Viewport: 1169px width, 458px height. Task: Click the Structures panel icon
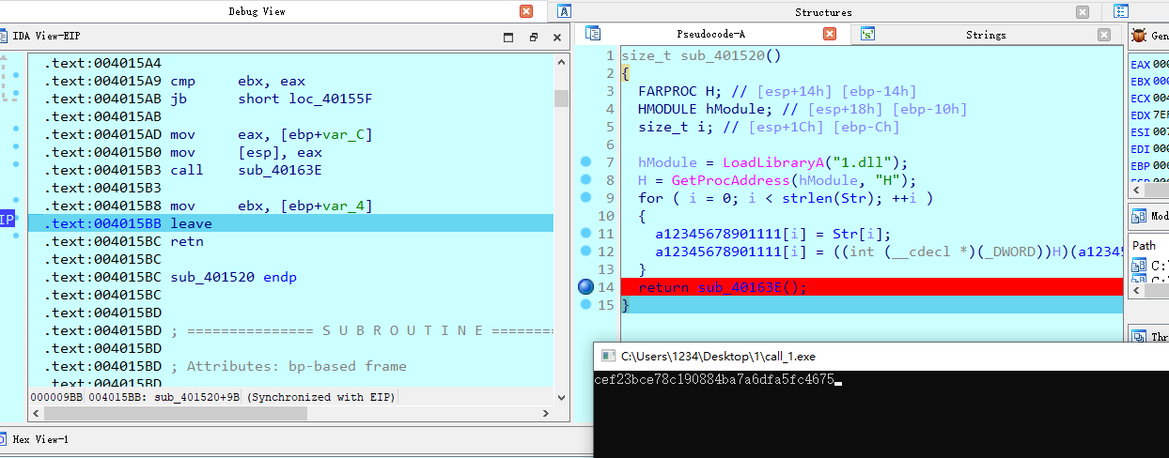[564, 11]
